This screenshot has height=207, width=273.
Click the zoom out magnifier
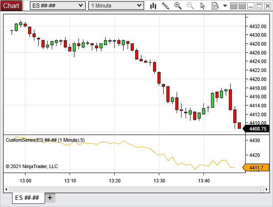pyautogui.click(x=190, y=6)
